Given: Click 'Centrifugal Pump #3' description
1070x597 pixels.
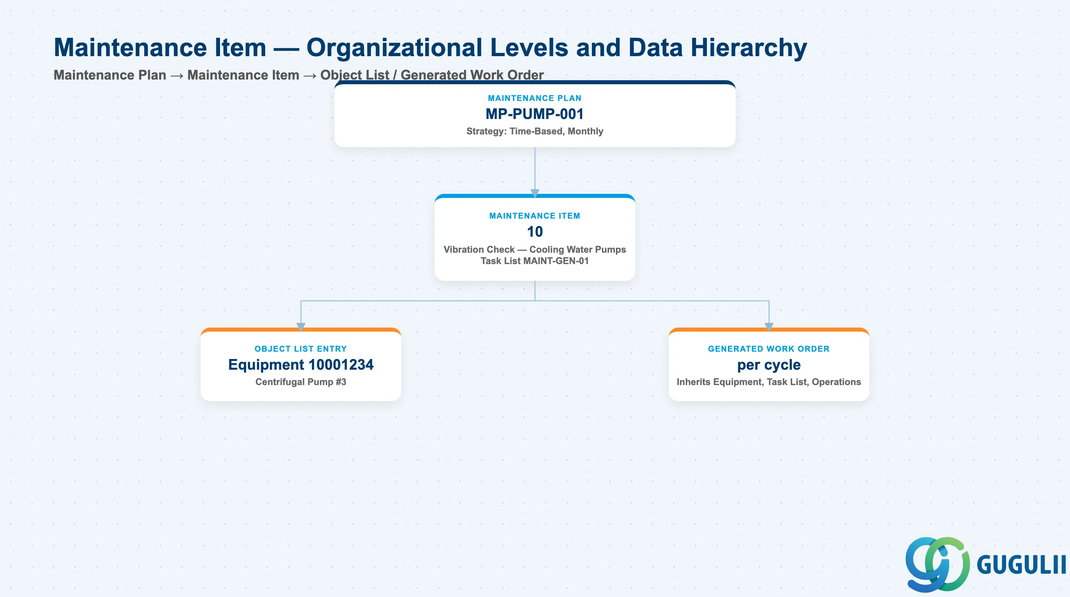Looking at the screenshot, I should point(301,382).
